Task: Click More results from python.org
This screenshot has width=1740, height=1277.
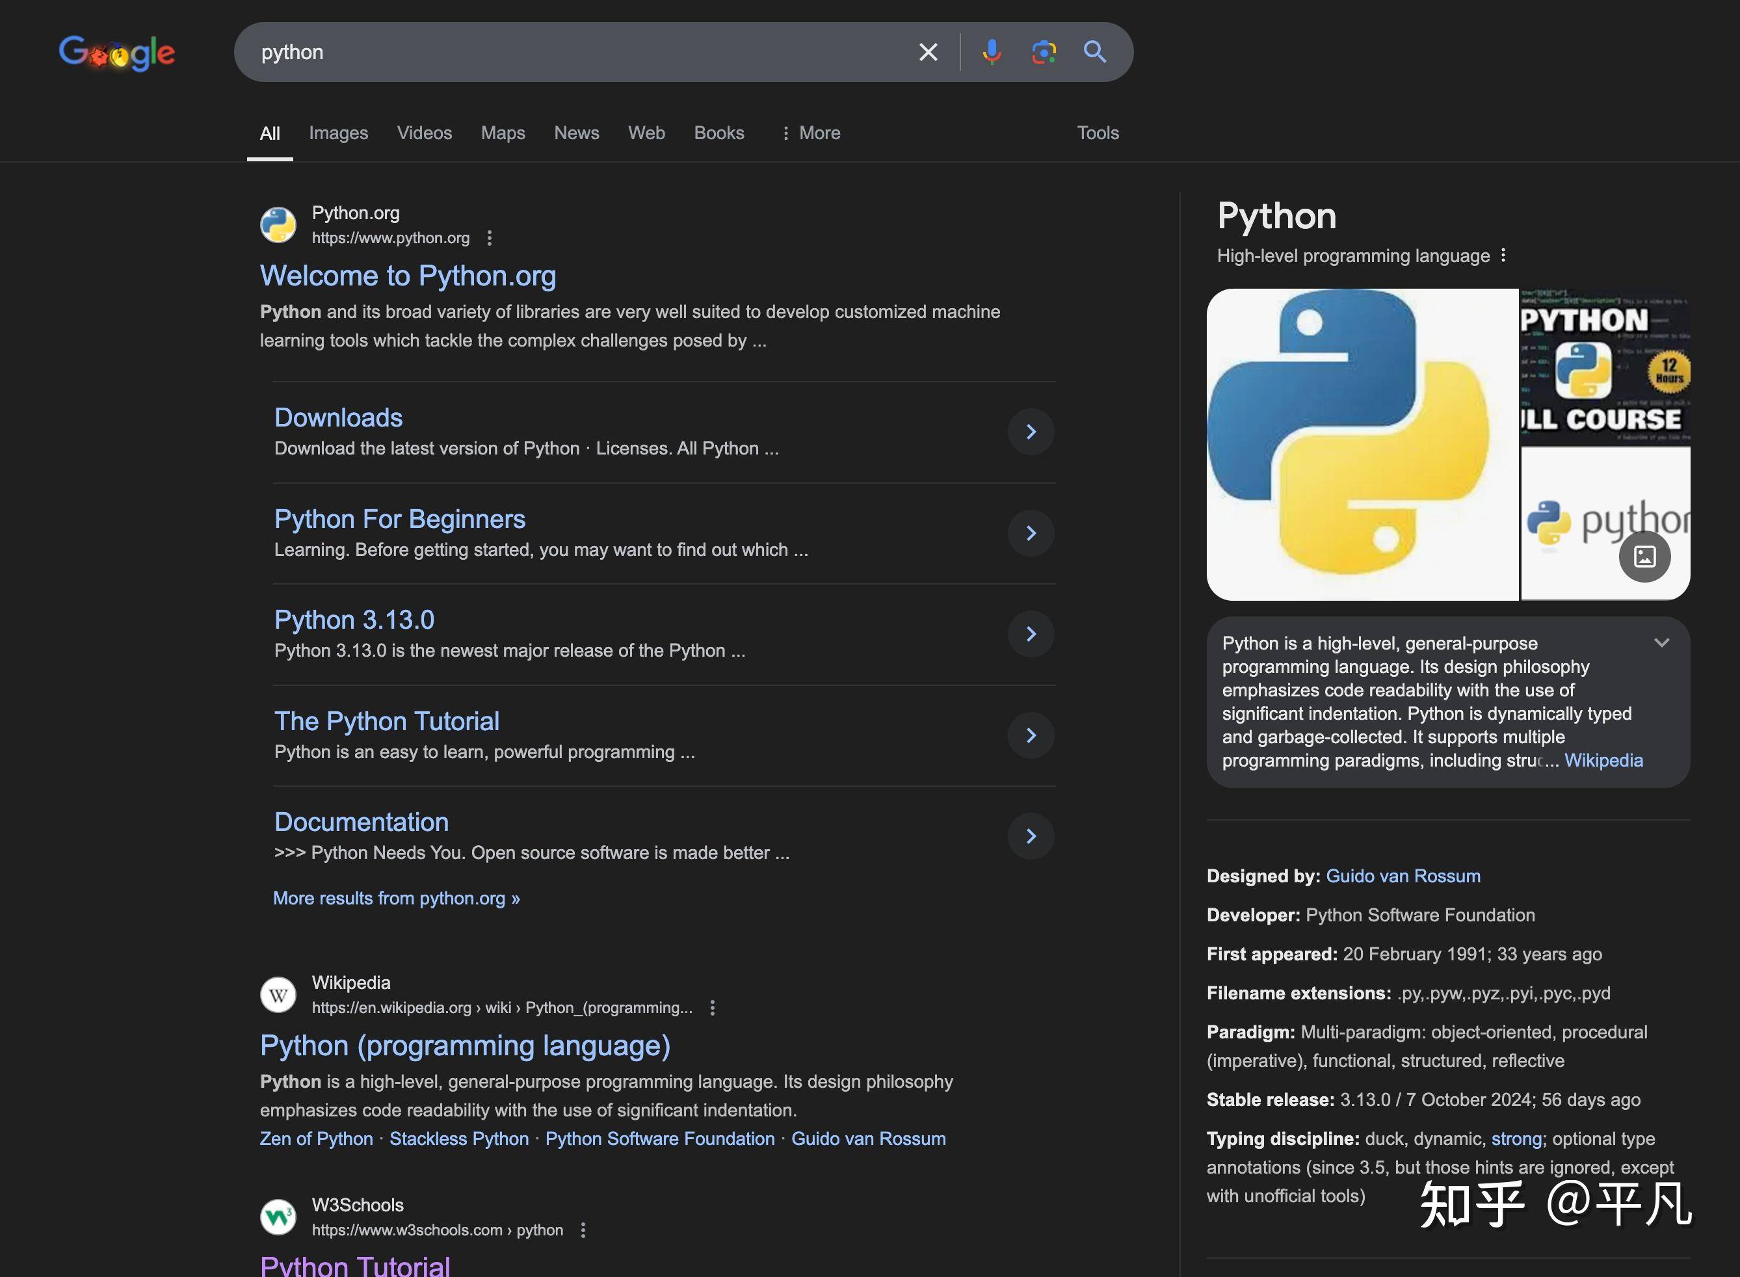Action: [x=397, y=898]
